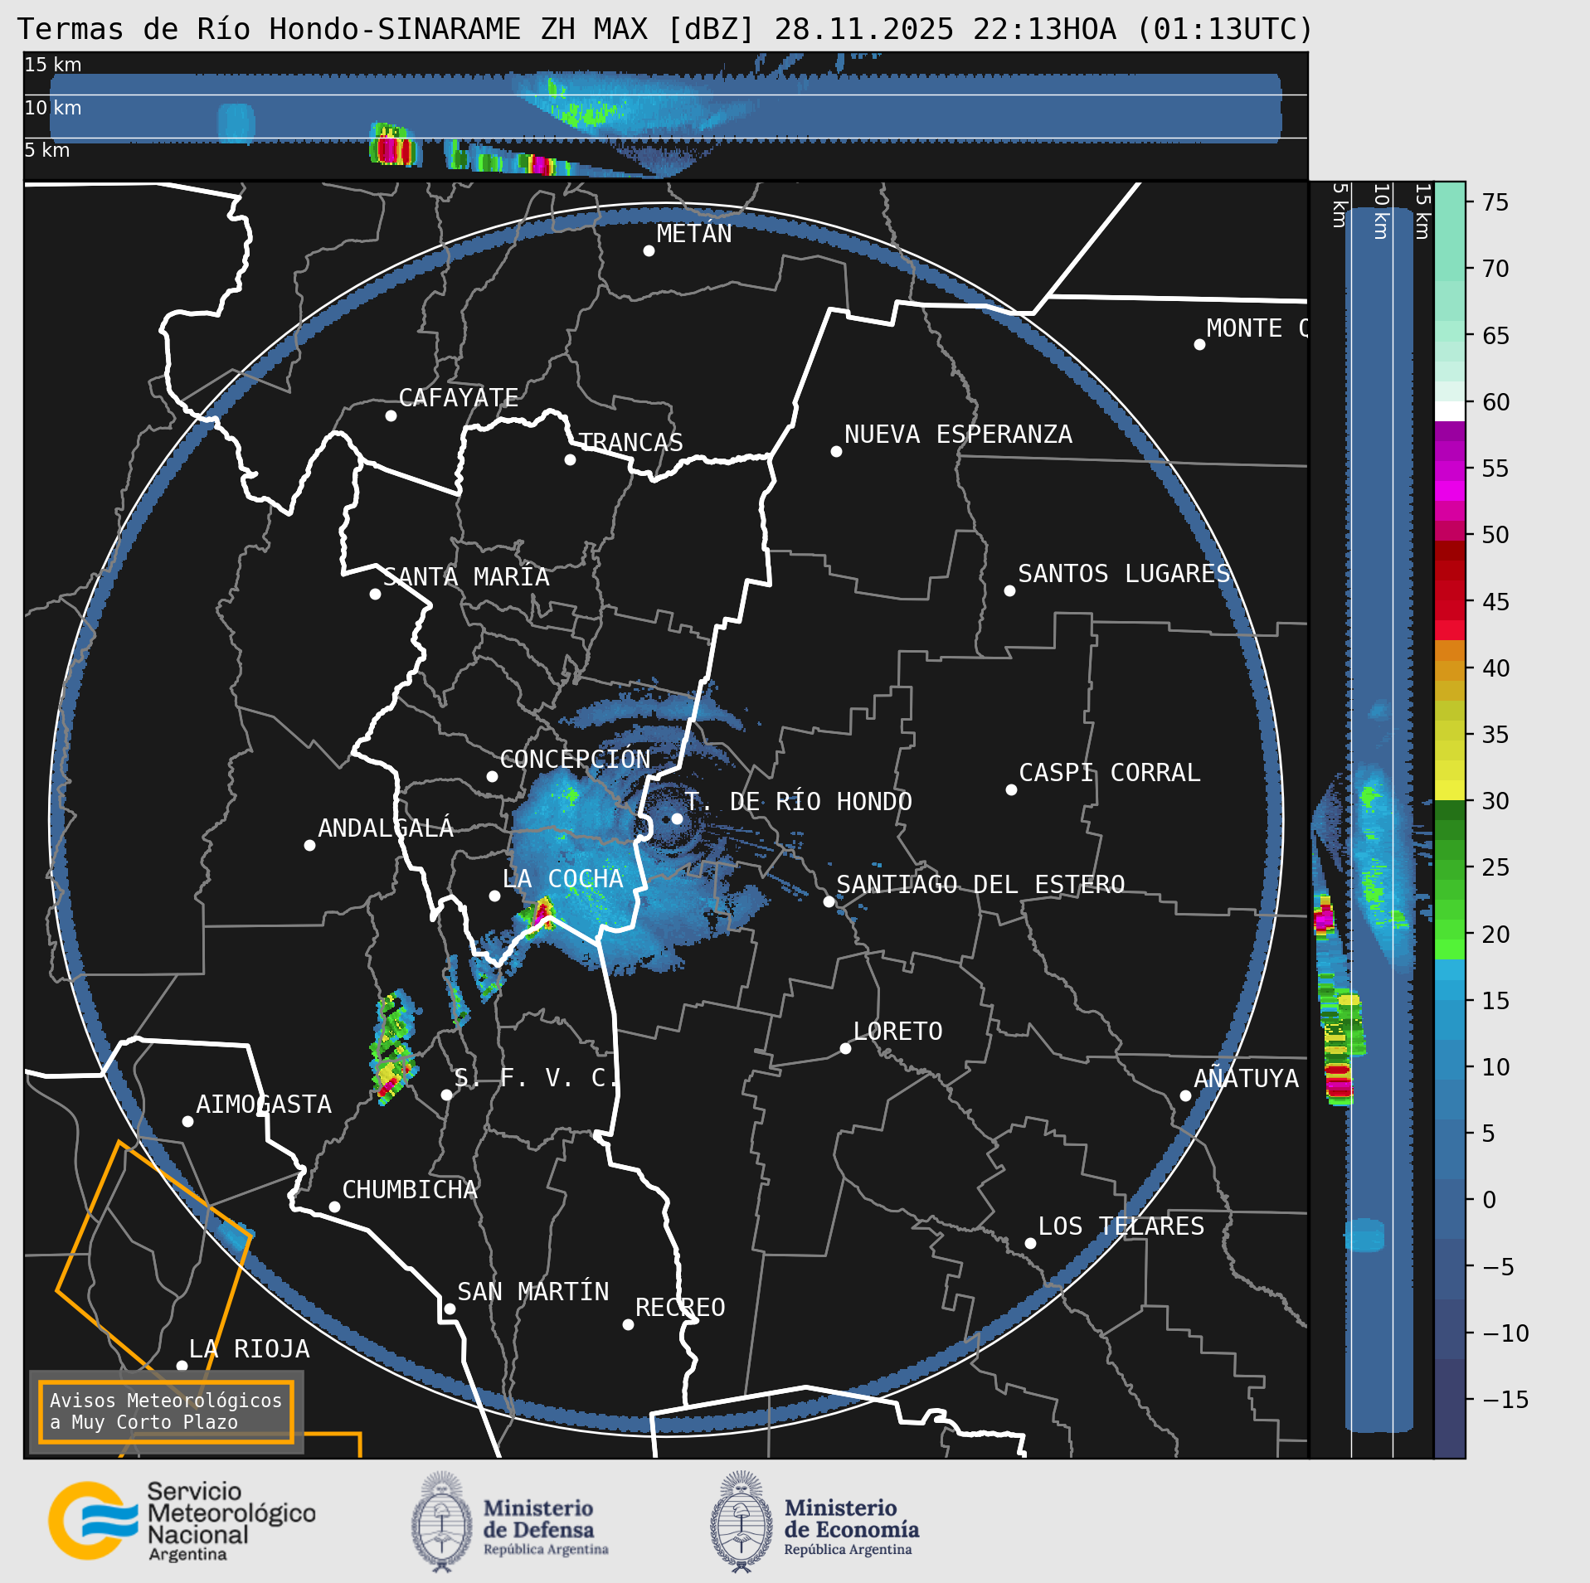Select the SAN MARTÍN label

click(532, 1292)
